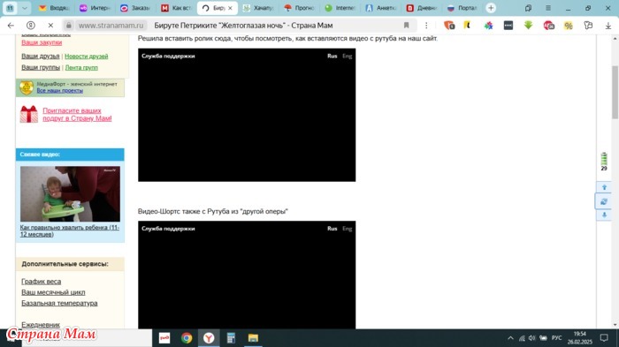This screenshot has height=347, width=619.
Task: Click the green download extension icon
Action: [528, 26]
